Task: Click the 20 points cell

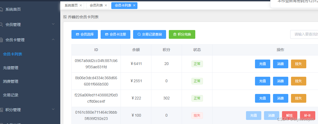Action: [x=166, y=64]
